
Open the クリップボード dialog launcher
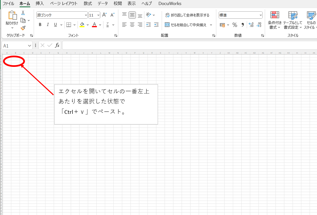pyautogui.click(x=32, y=36)
